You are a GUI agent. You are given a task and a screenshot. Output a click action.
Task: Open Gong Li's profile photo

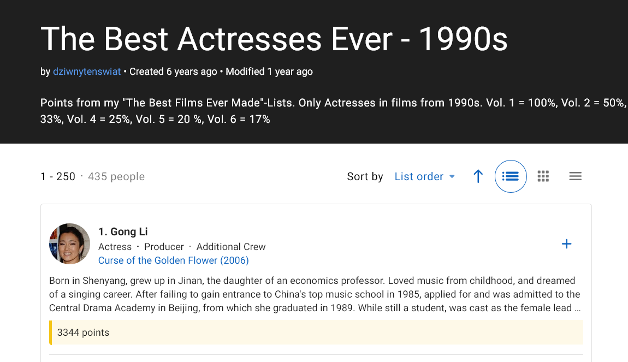click(x=70, y=244)
